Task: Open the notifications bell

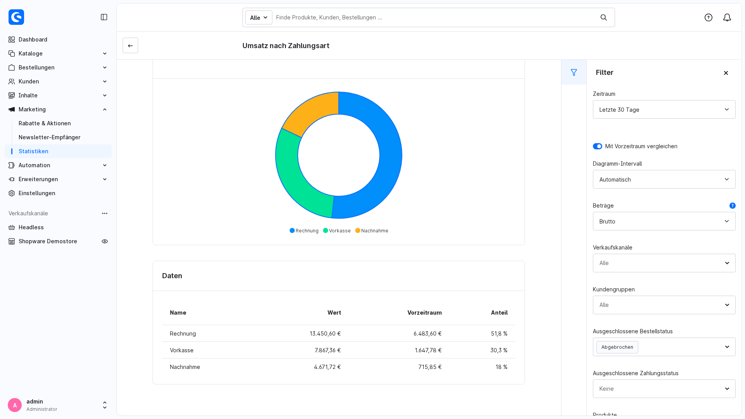Action: pos(727,17)
